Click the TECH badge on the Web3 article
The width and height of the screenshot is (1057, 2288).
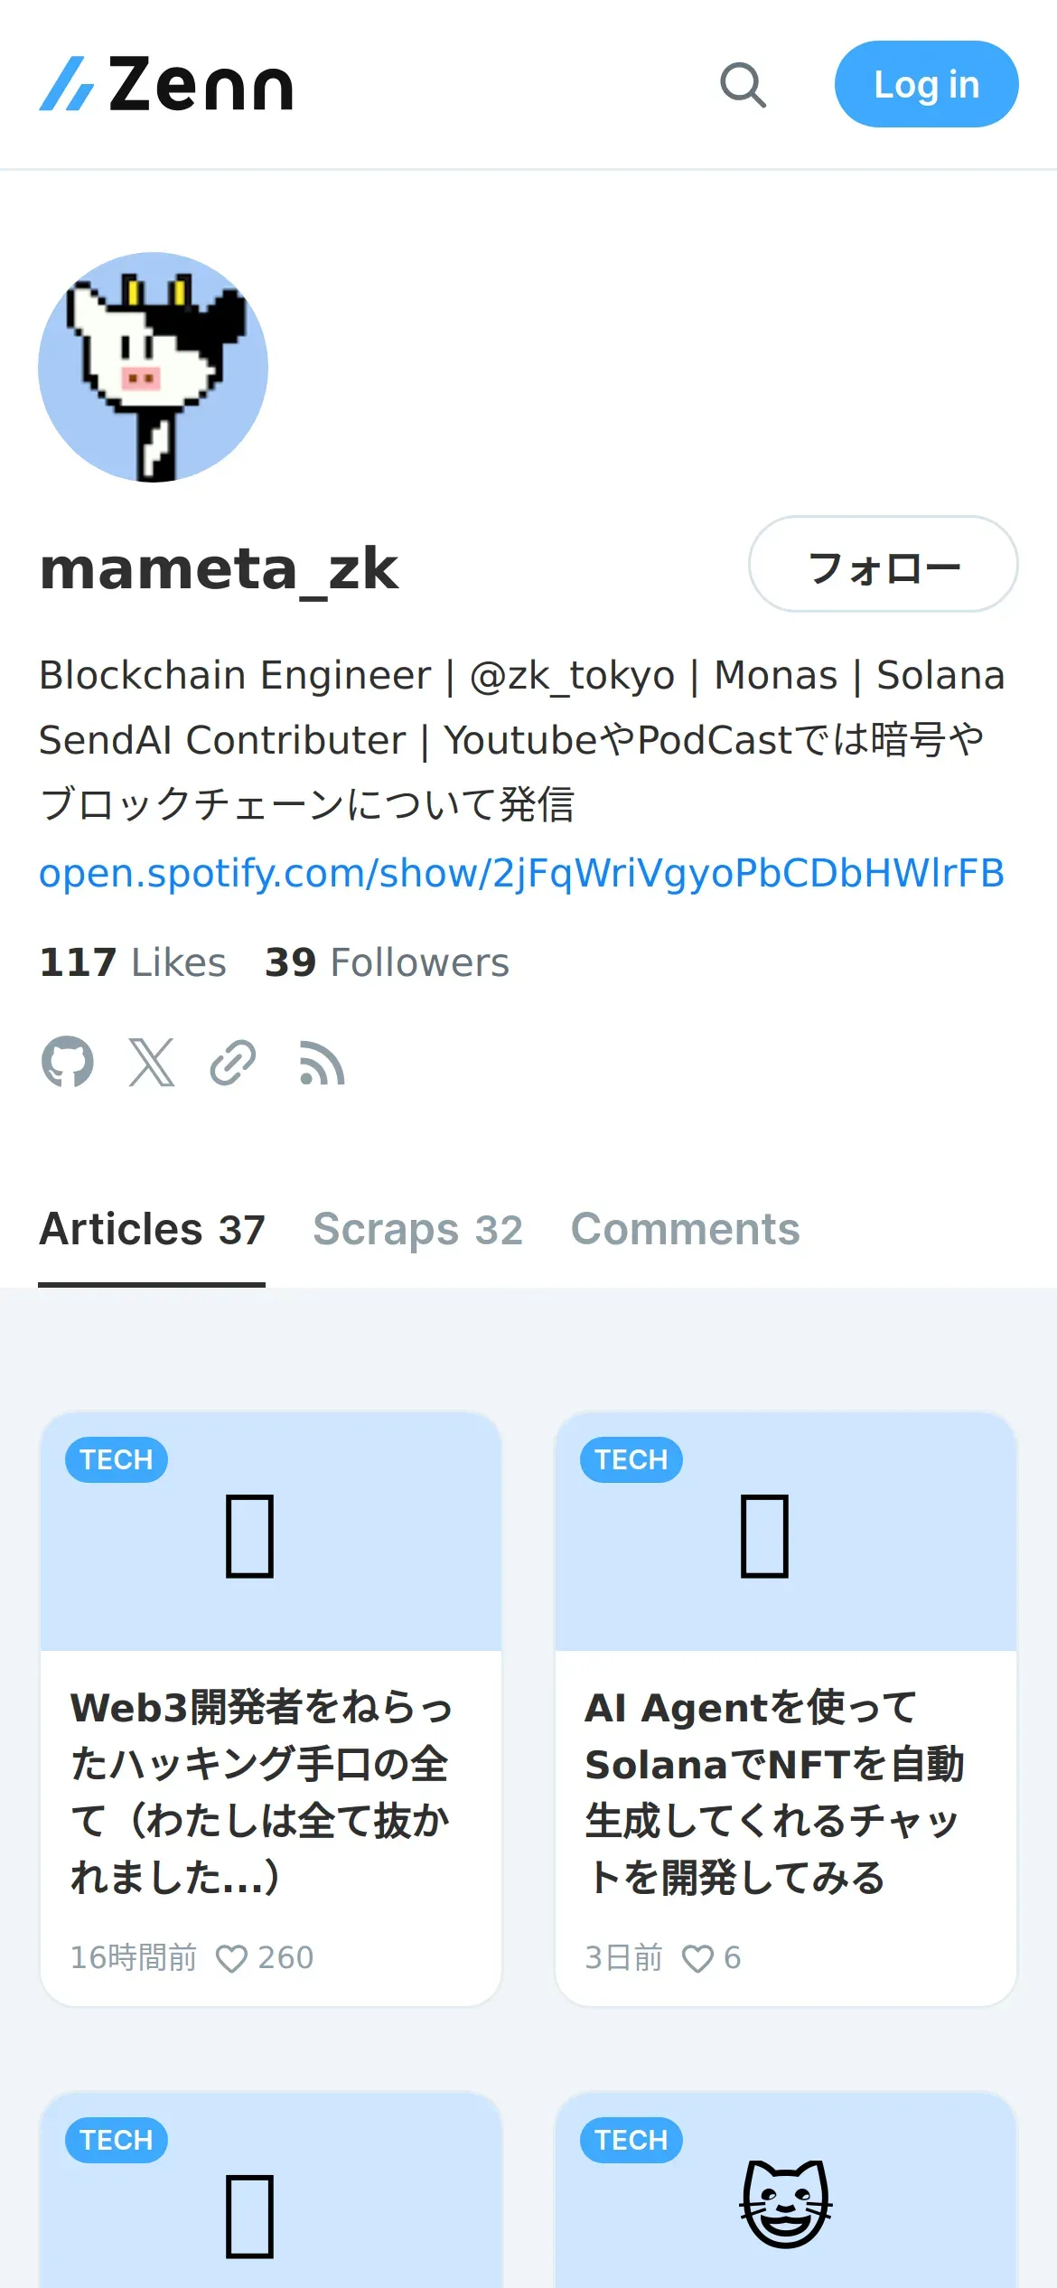pos(117,1459)
